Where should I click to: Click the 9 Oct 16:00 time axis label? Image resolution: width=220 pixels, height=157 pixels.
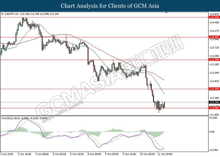point(129,154)
